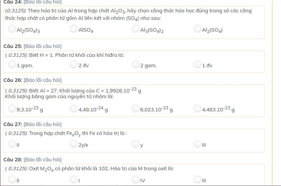Click 'Báo lỗi câu hỏi' beside Câu 24
Viewport: 281px width, 186px height.
tap(43, 2)
